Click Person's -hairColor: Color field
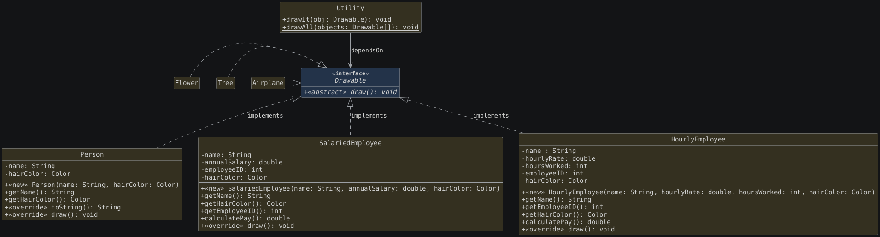Viewport: 880px width, 237px height. click(x=38, y=174)
